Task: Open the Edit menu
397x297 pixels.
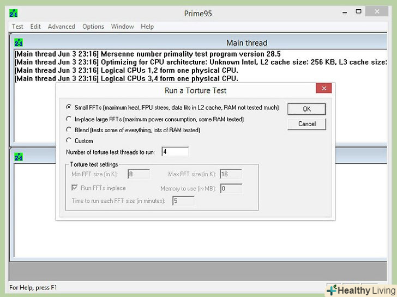Action: coord(35,27)
